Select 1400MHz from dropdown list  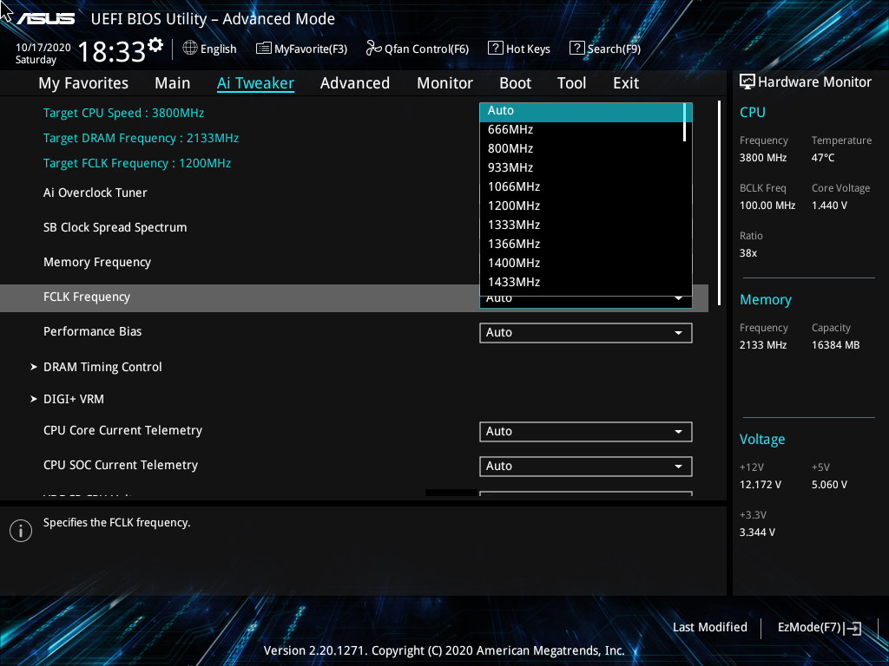583,264
